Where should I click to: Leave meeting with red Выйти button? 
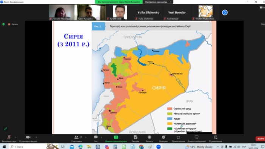tap(260, 138)
